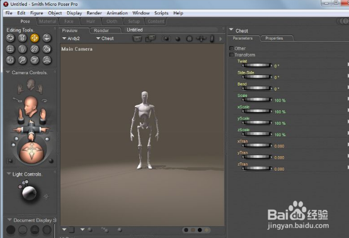Toggle the Flyaround camera loop icon
Image resolution: width=349 pixels, height=238 pixels.
click(45, 101)
